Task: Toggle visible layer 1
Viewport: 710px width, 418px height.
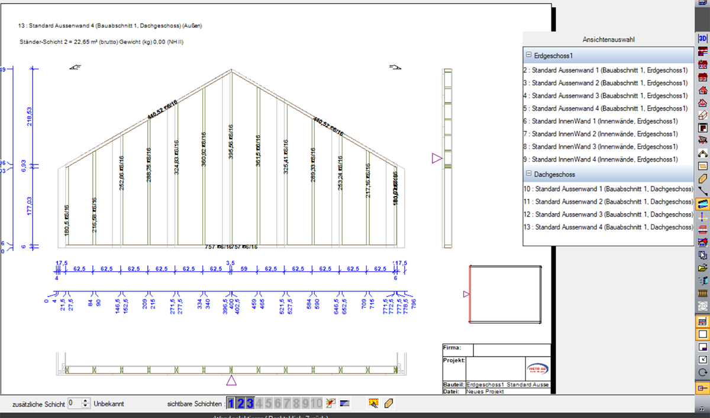Action: pyautogui.click(x=231, y=404)
